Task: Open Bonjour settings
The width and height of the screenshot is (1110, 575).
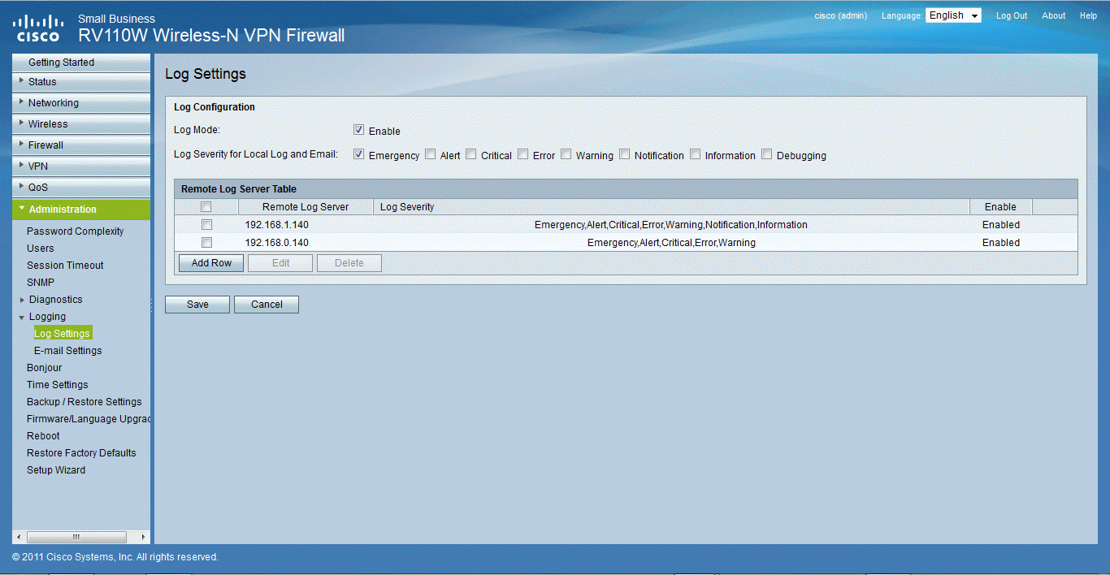Action: 45,368
